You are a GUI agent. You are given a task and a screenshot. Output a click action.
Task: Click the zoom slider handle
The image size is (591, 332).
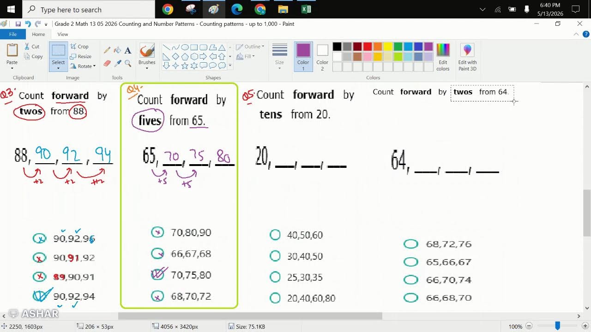point(557,326)
